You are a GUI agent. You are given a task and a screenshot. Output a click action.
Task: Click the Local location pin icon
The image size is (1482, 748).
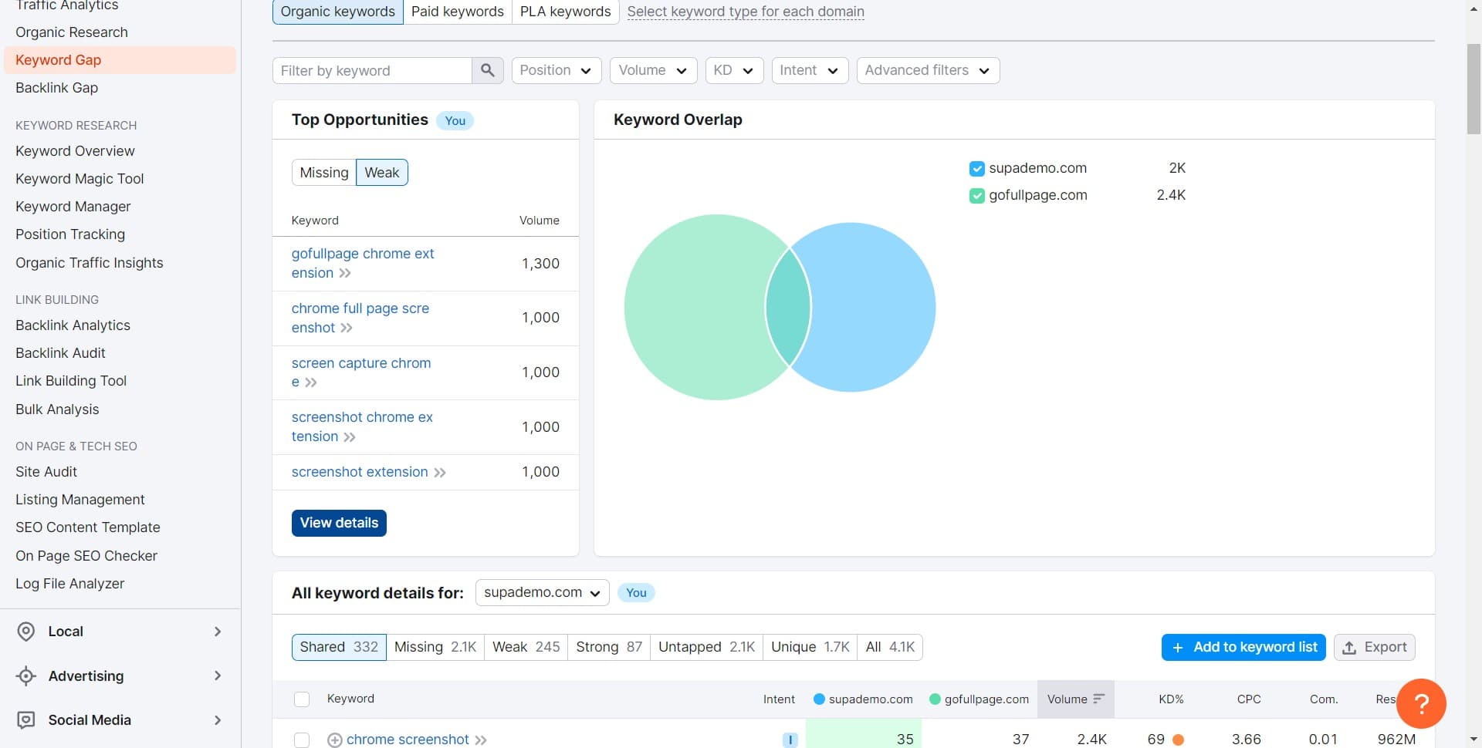pos(26,632)
